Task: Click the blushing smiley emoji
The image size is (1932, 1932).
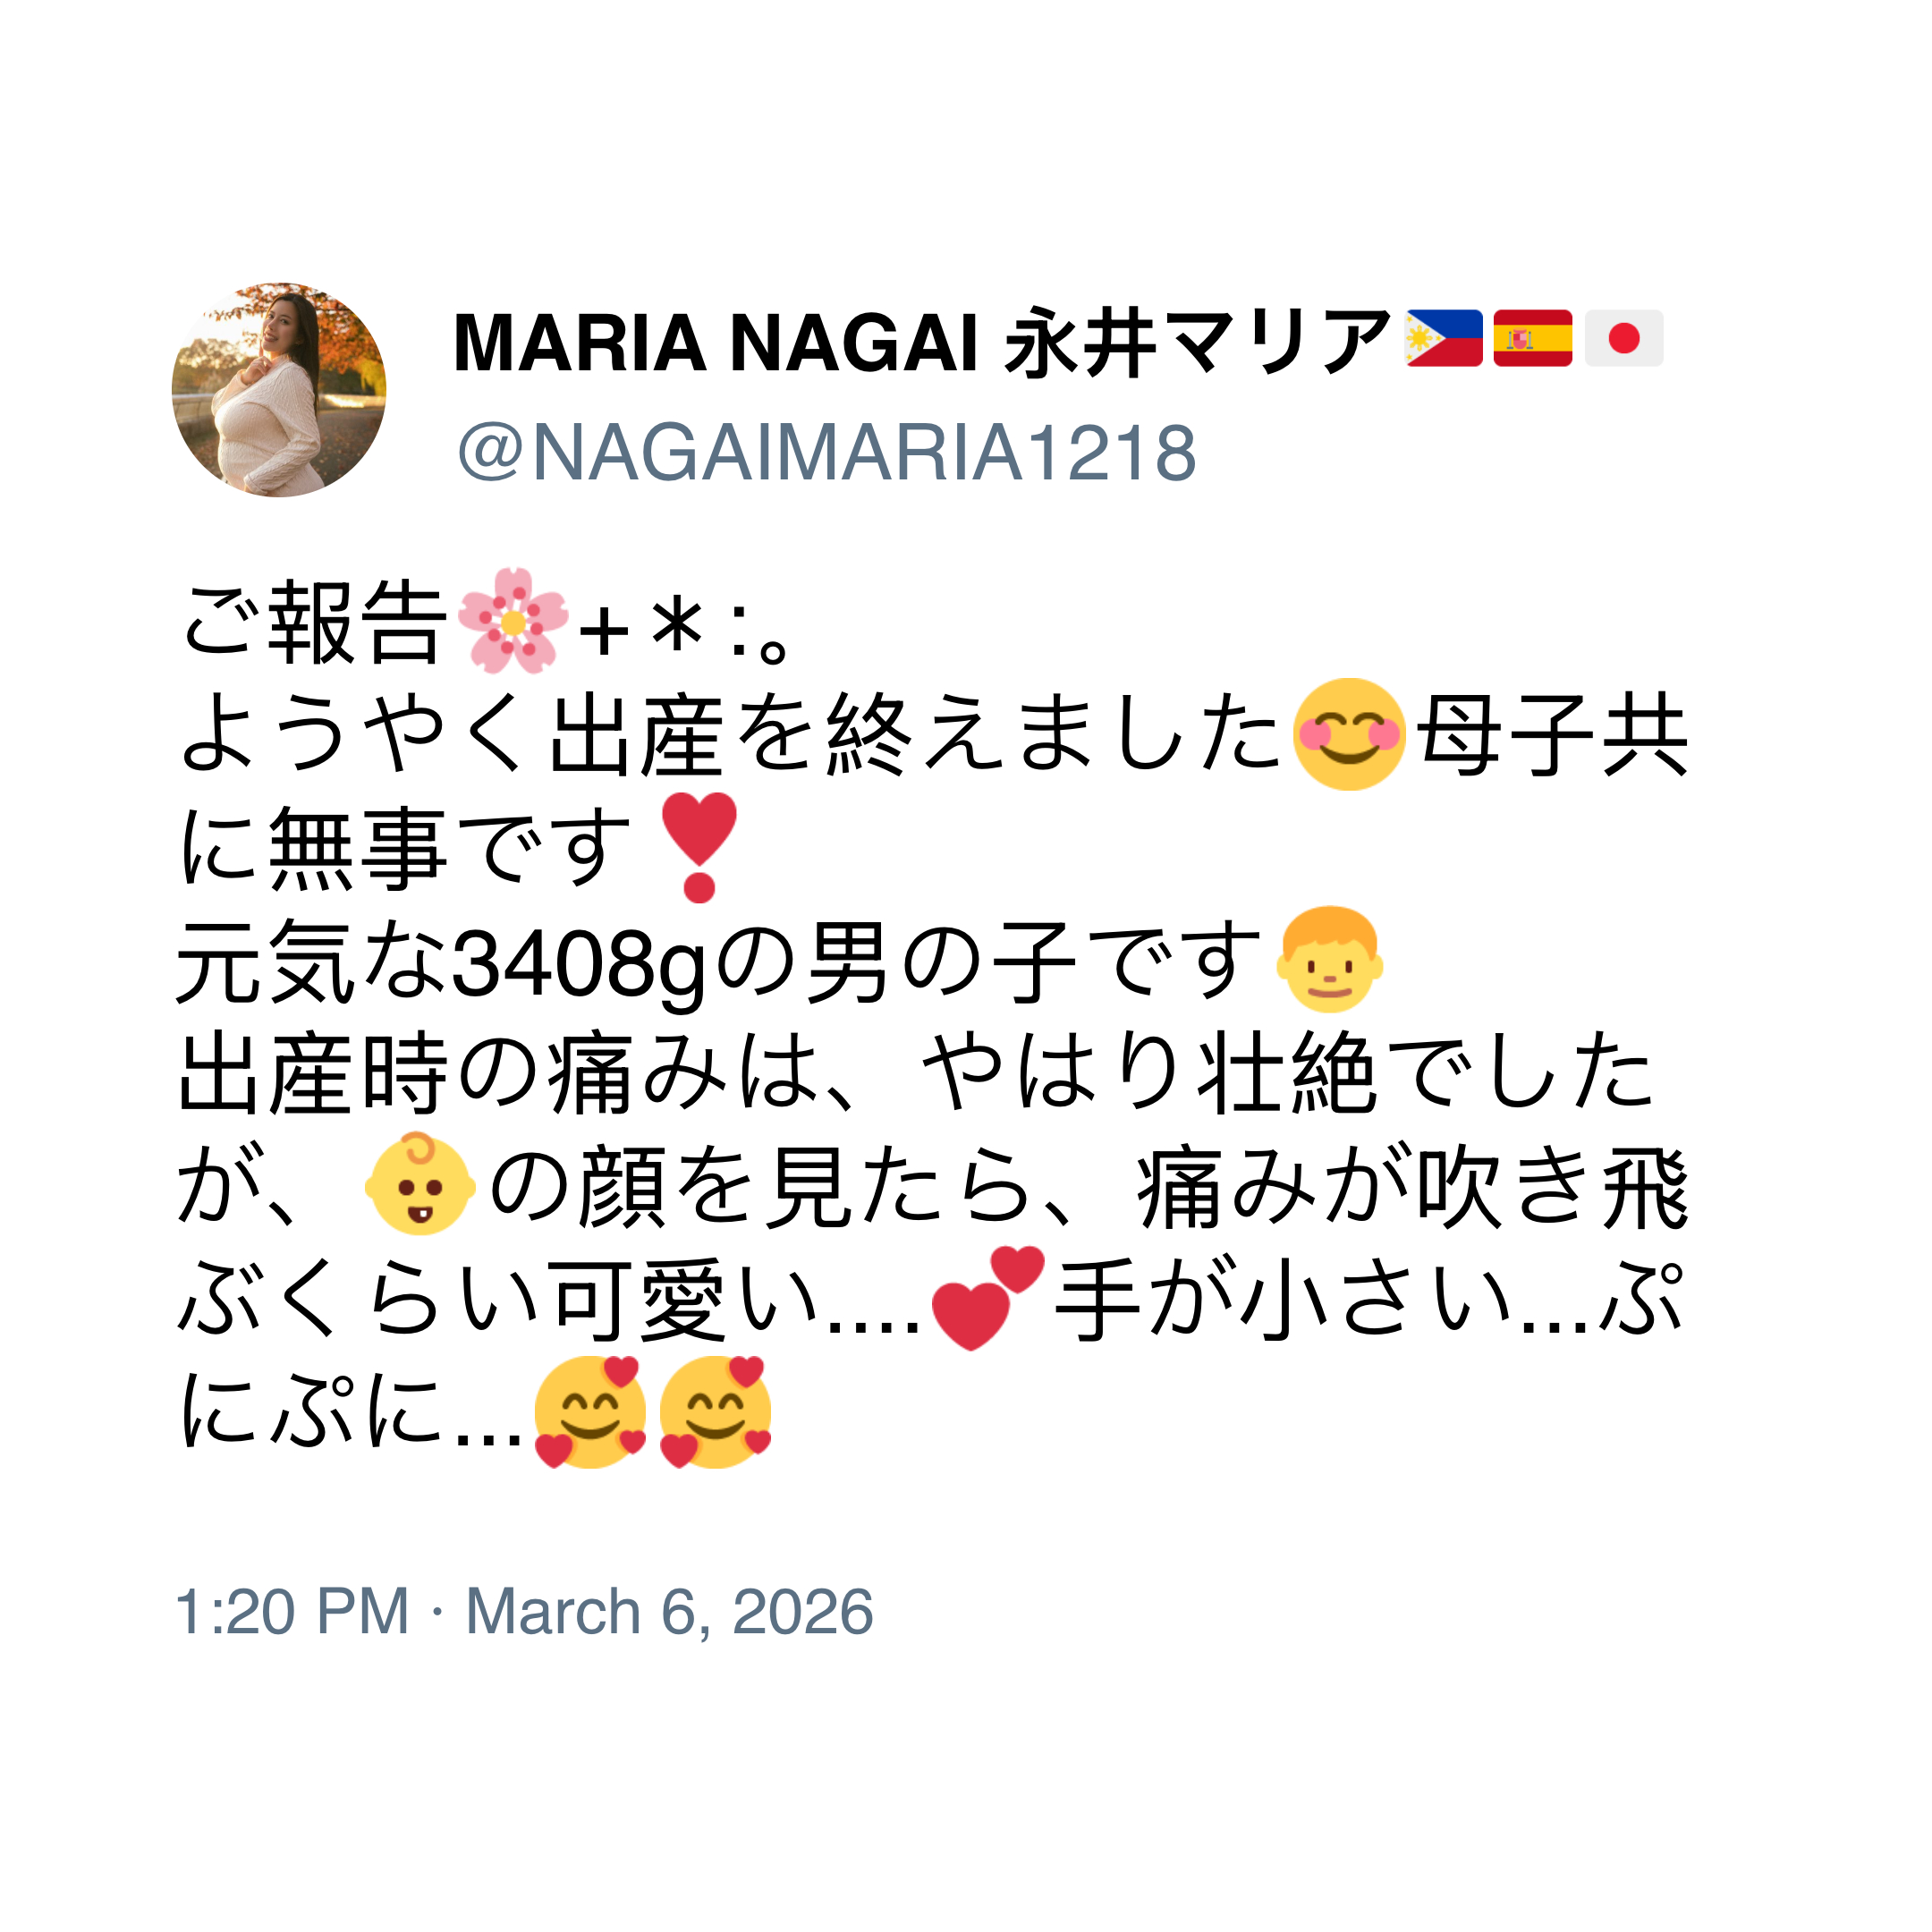Action: pyautogui.click(x=1349, y=735)
